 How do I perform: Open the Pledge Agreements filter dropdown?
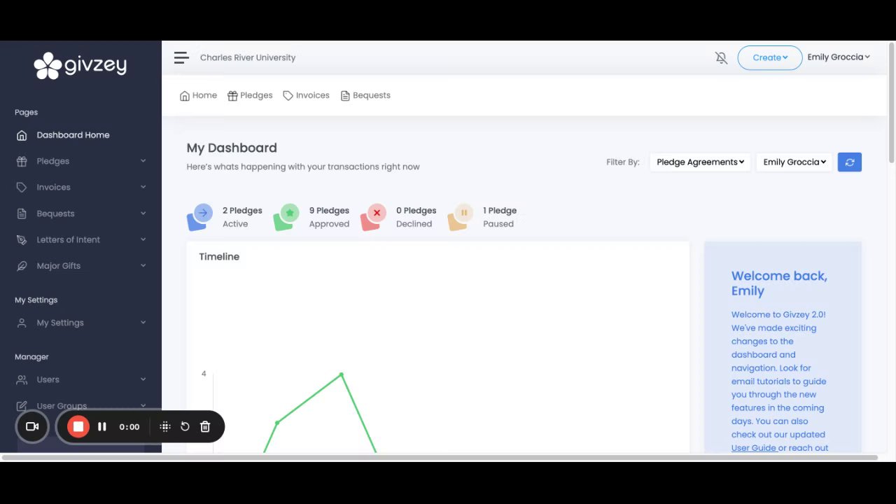tap(700, 162)
